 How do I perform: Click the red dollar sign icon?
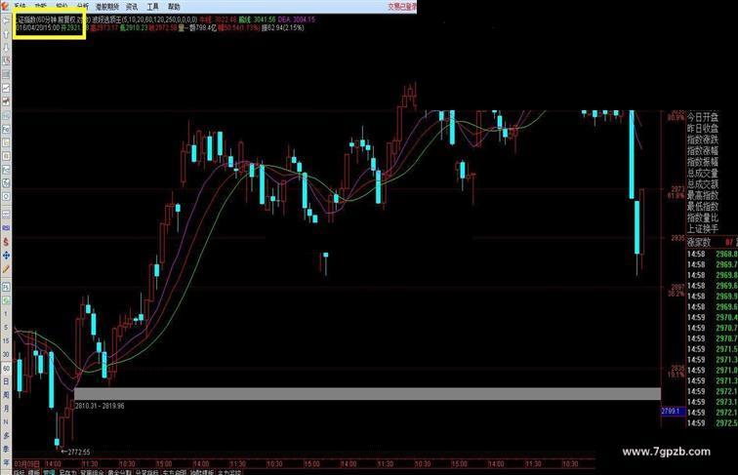pyautogui.click(x=6, y=242)
